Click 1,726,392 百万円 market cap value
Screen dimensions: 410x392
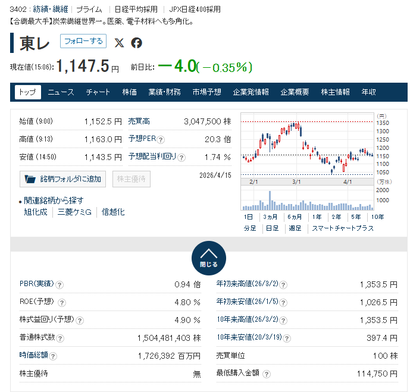click(x=169, y=356)
